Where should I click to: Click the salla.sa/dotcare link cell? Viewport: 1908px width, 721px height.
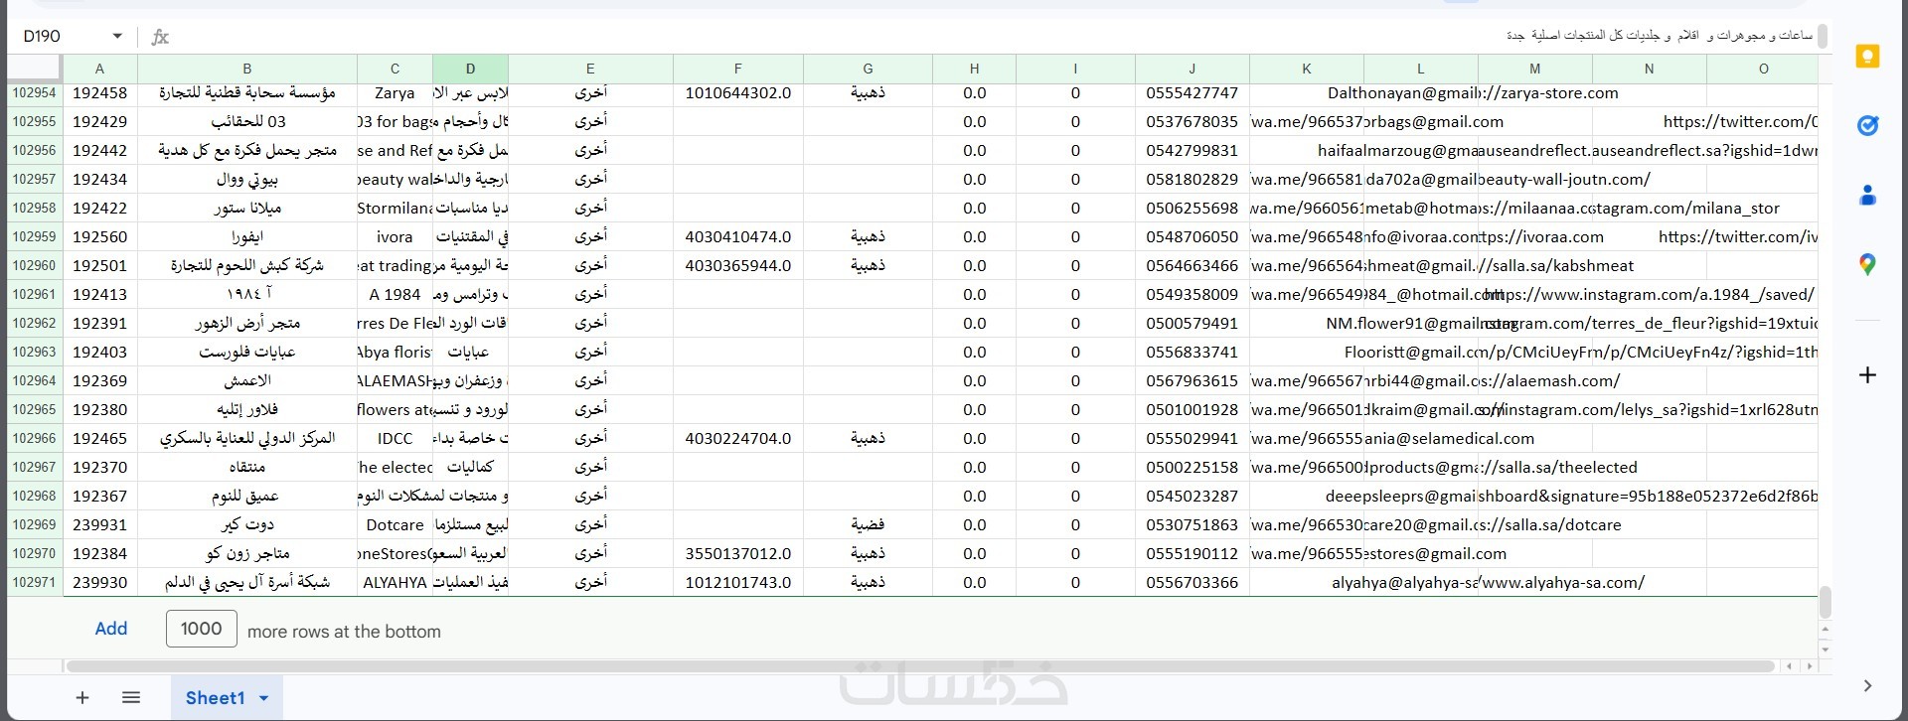(1535, 525)
